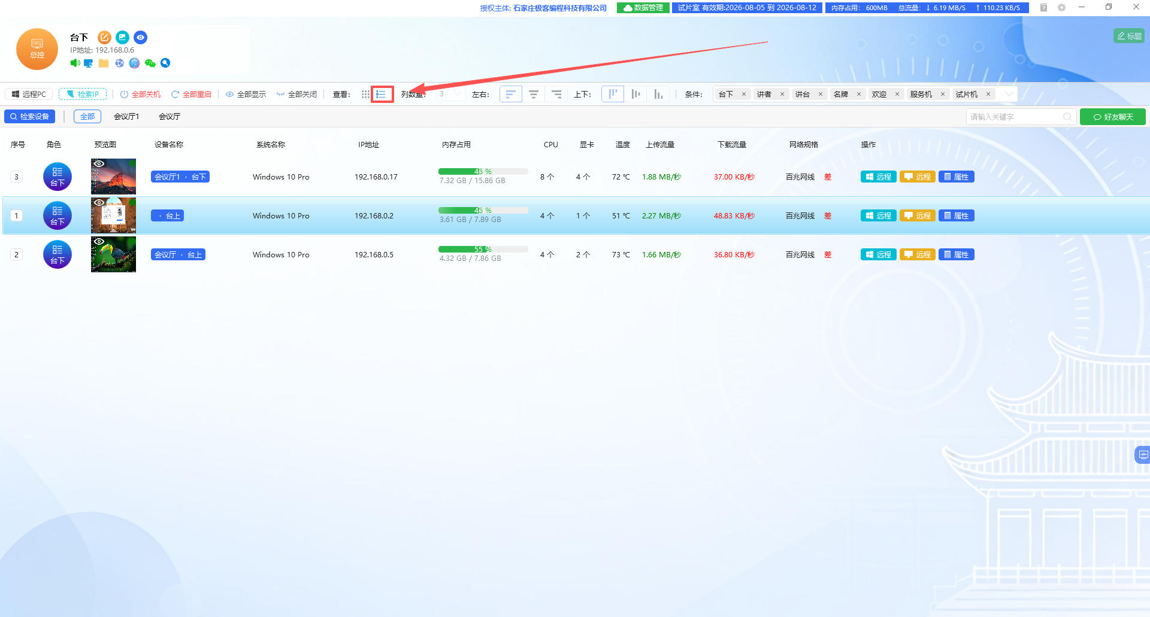The width and height of the screenshot is (1150, 617).
Task: Click the 台下 role icon for 192.168.0.5
Action: pos(57,254)
